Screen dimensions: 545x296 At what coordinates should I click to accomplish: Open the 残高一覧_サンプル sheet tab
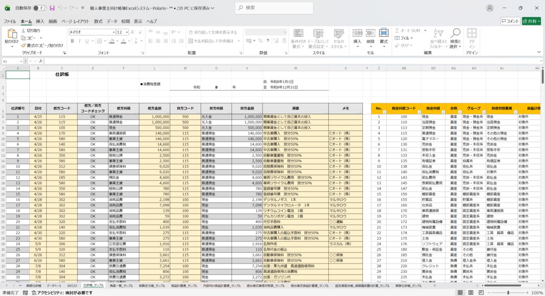(121, 285)
